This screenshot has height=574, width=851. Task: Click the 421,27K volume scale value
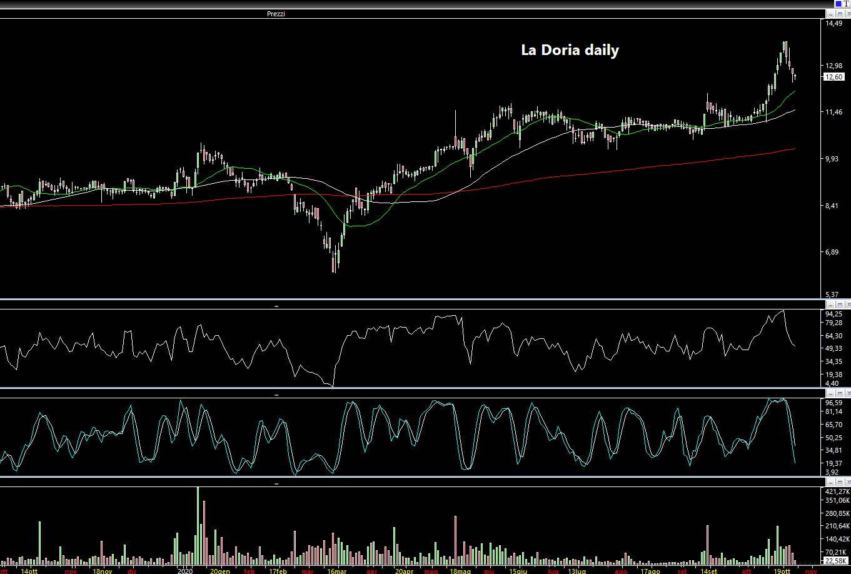pyautogui.click(x=837, y=491)
